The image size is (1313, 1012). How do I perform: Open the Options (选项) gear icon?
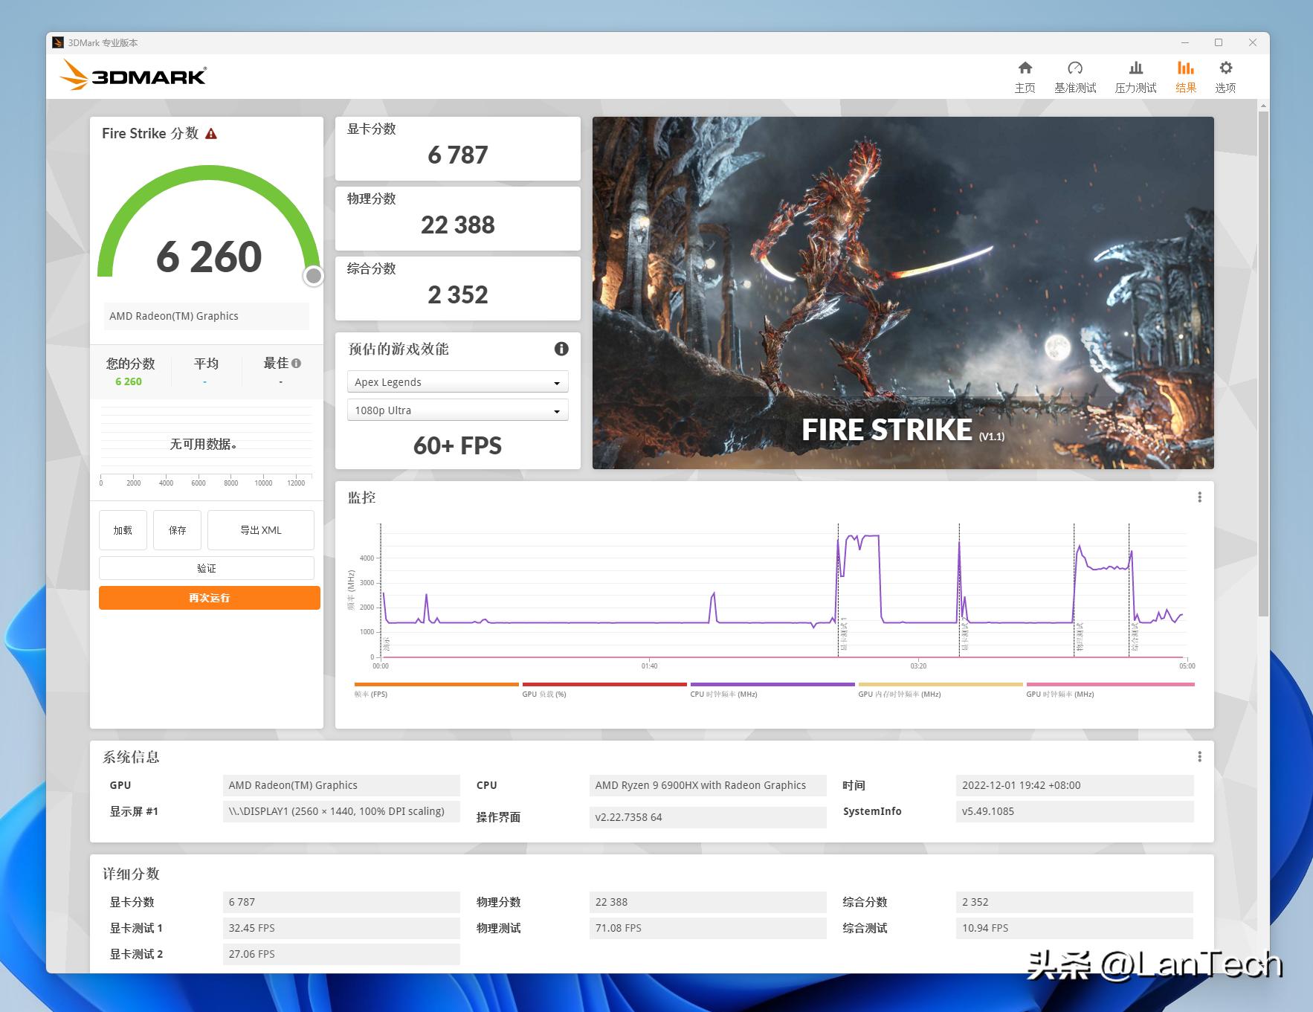click(1225, 68)
